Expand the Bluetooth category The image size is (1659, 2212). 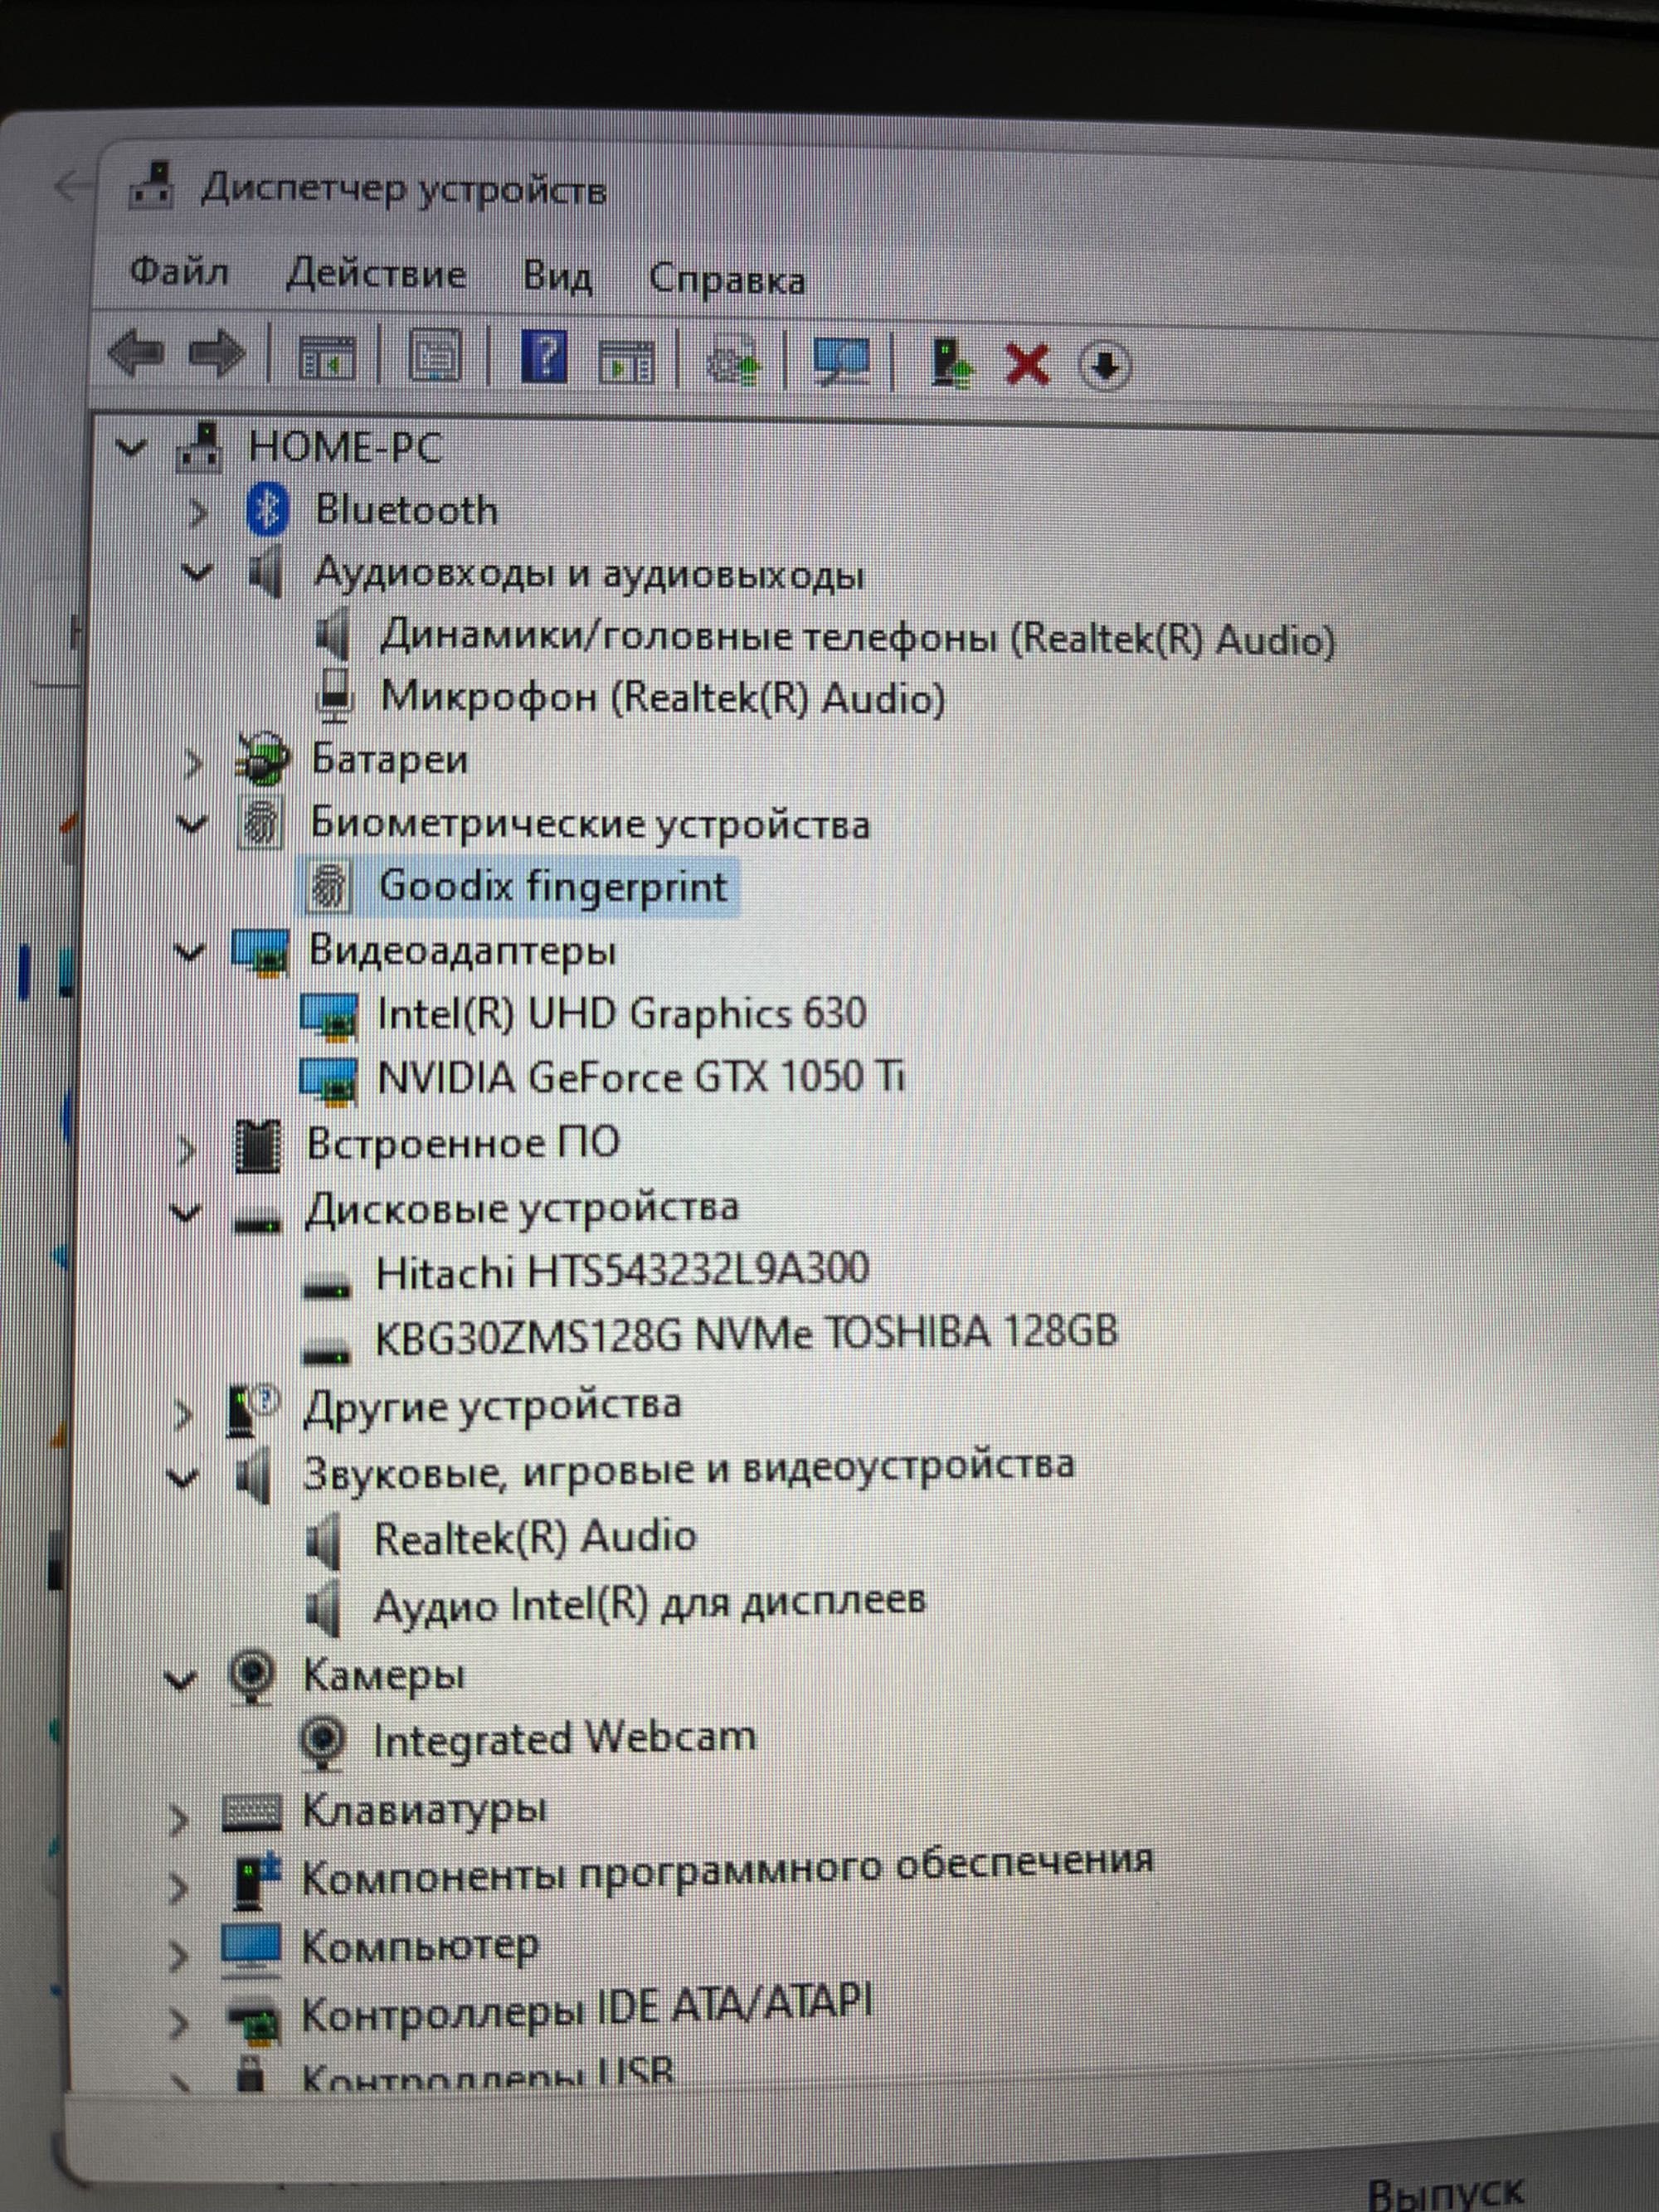tap(198, 513)
